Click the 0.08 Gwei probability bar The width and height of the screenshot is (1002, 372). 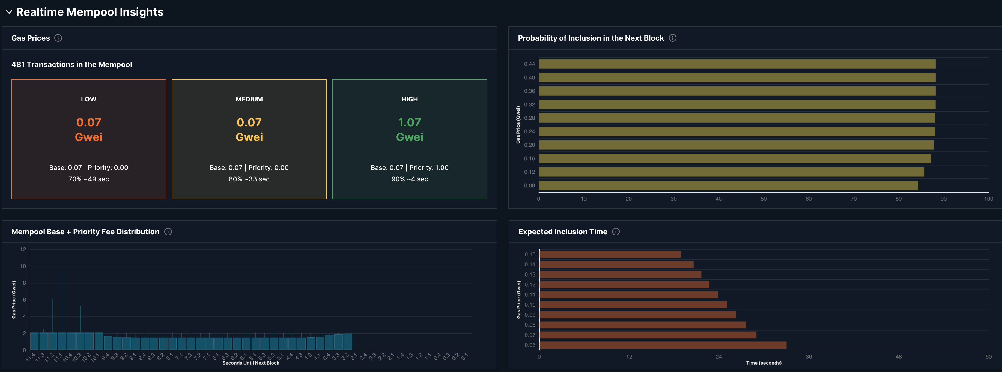click(x=728, y=185)
